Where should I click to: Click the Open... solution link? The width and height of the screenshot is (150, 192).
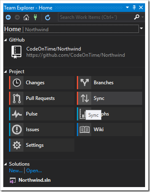point(34,171)
